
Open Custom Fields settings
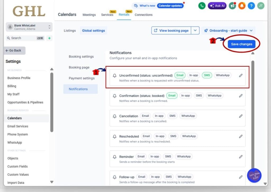pyautogui.click(x=17, y=166)
